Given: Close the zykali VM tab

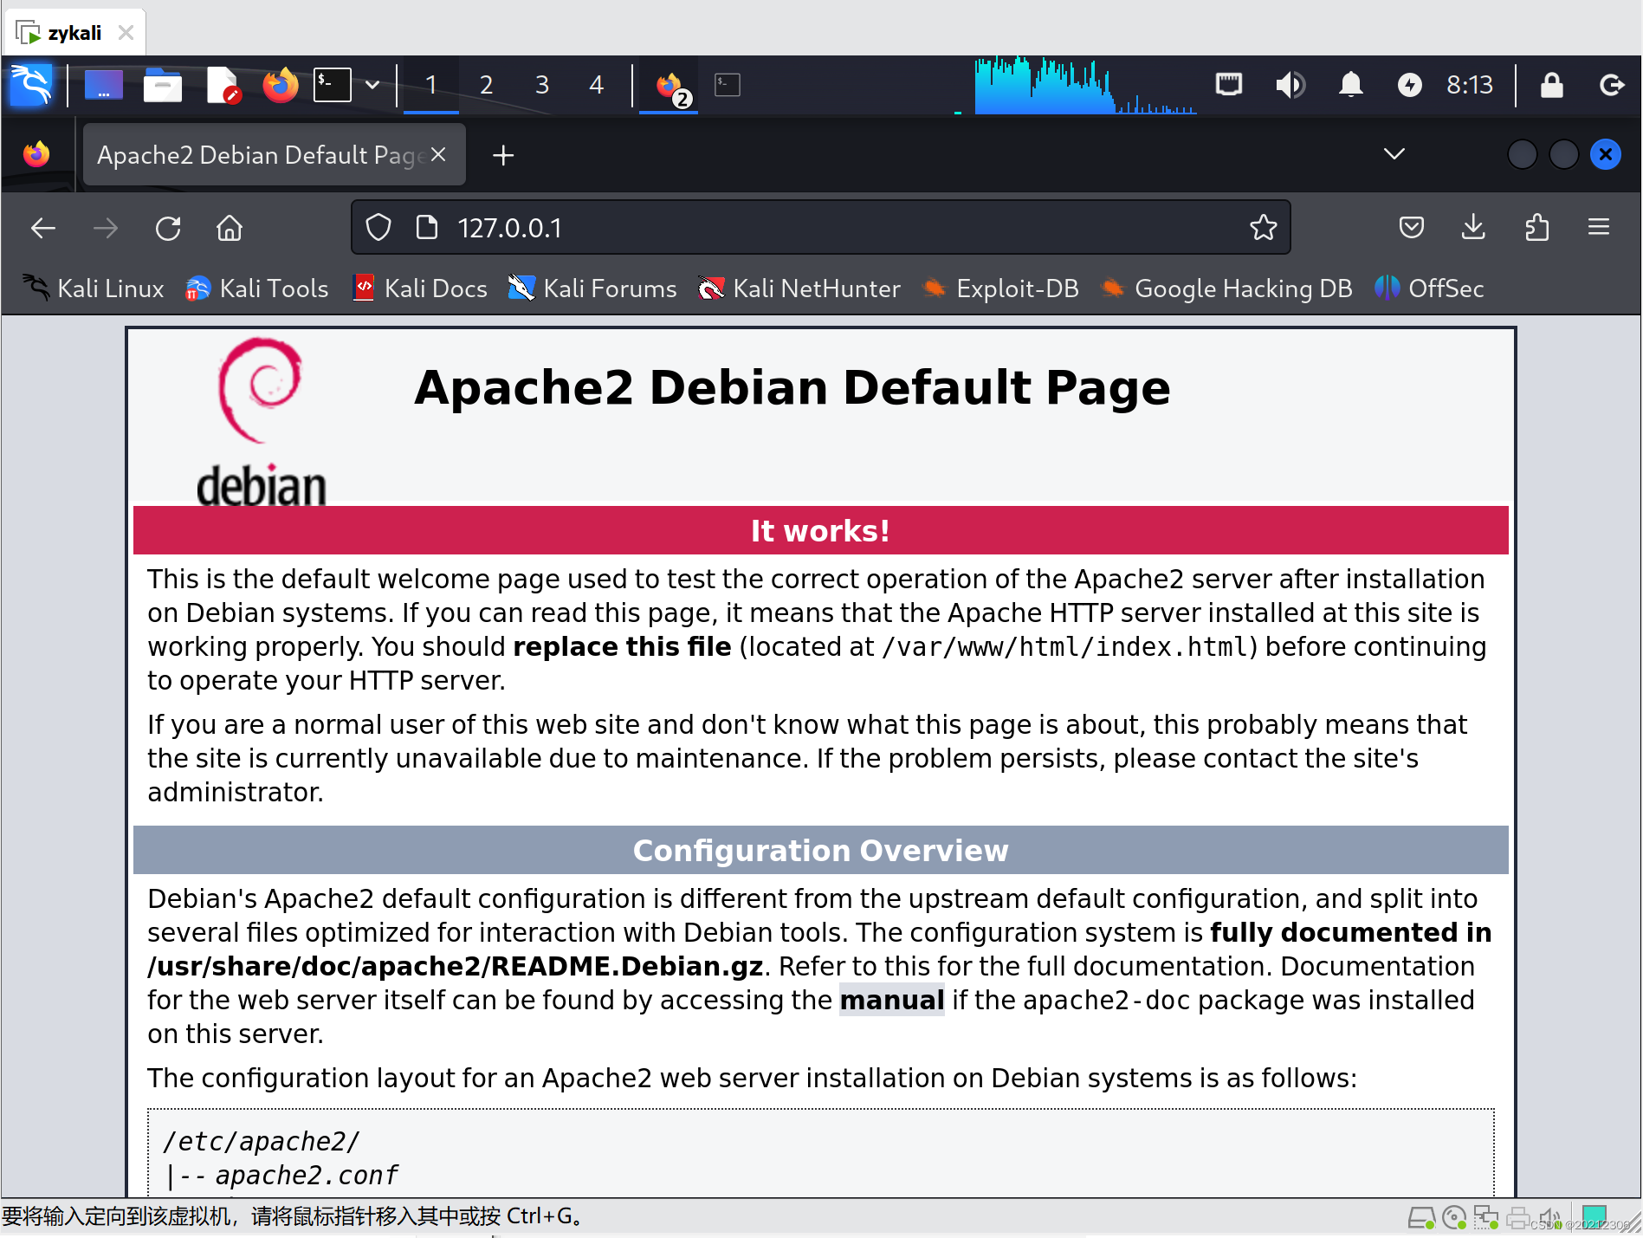Looking at the screenshot, I should point(126,33).
